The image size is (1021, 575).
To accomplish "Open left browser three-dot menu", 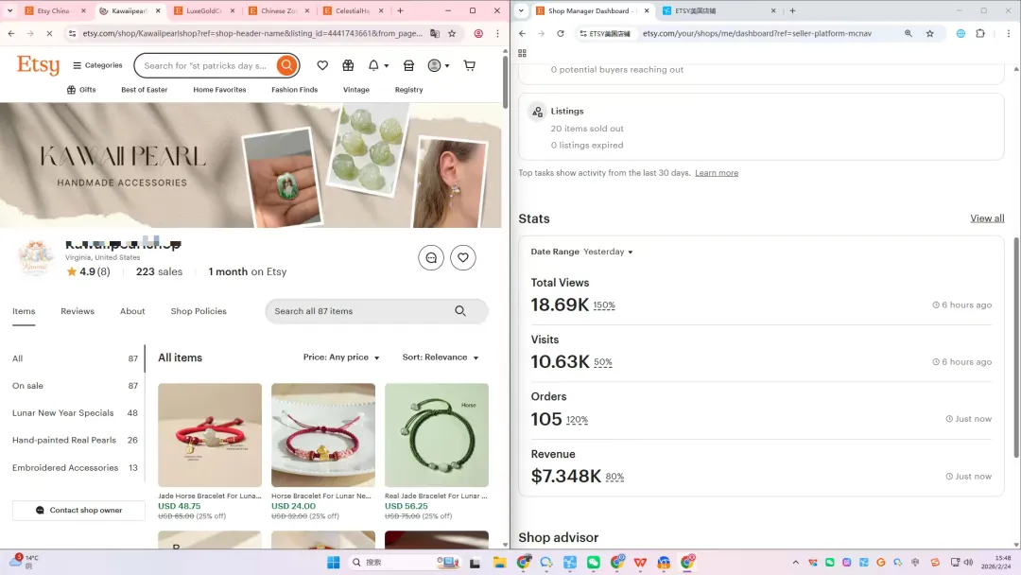I will (x=497, y=33).
